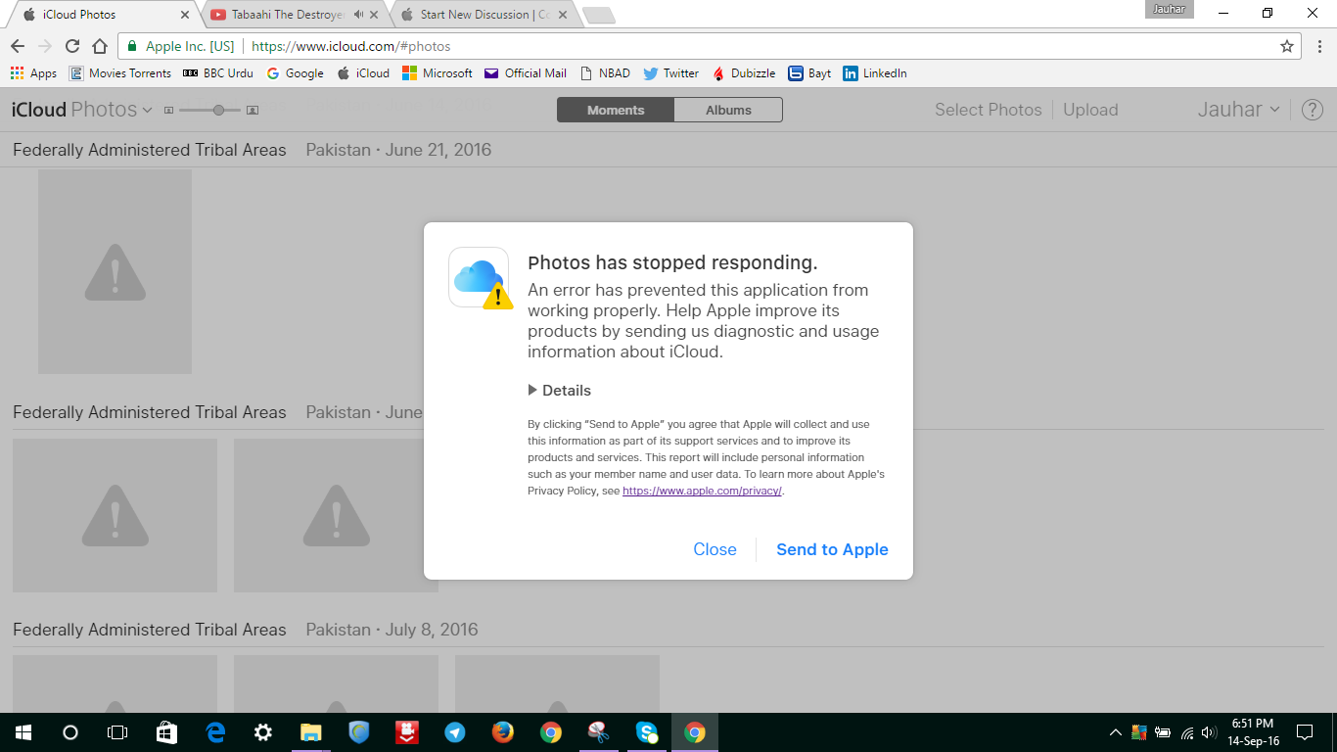Switch to the Albums view
This screenshot has width=1337, height=752.
pos(728,110)
